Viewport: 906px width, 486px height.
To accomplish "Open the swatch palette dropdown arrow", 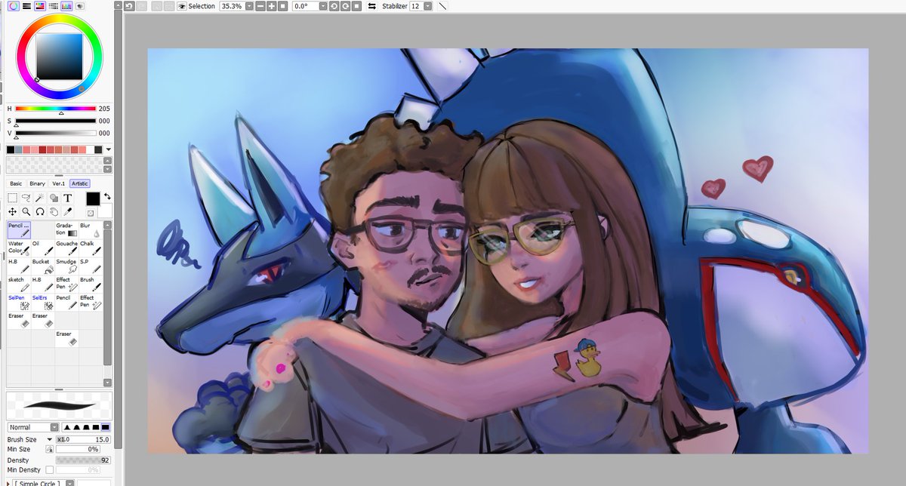I will pos(108,149).
